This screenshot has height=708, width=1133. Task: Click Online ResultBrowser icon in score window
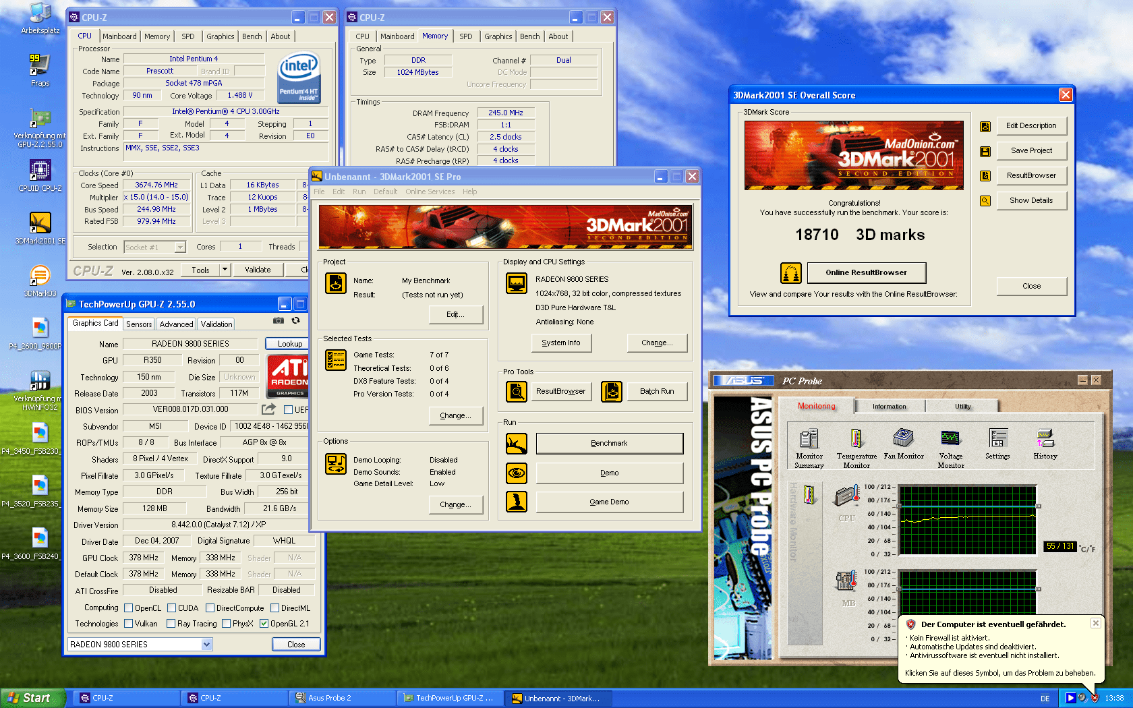791,272
